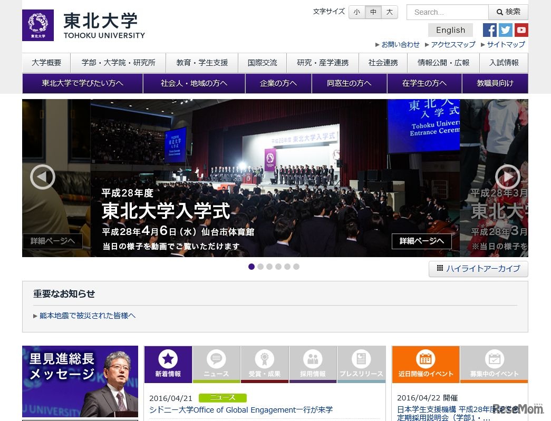Image resolution: width=551 pixels, height=421 pixels.
Task: Open the 日本学生支援機構 event link
Action: (458, 413)
